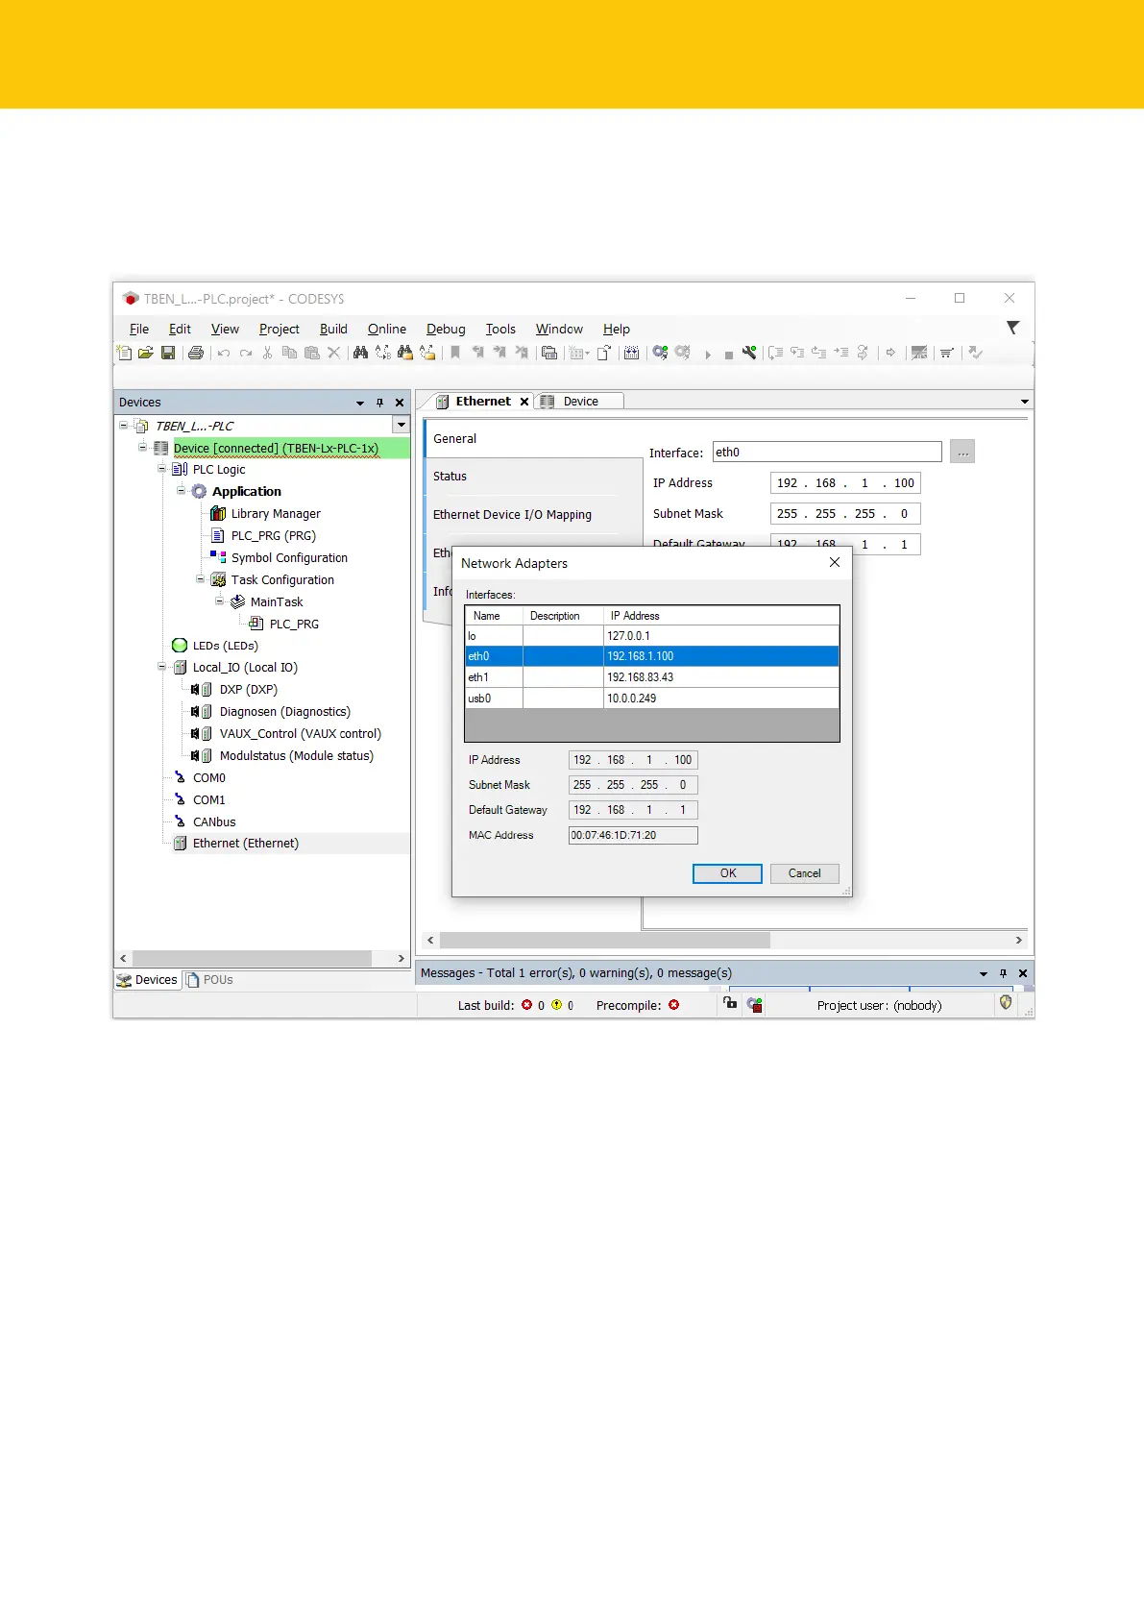Click the Start play triangle icon
The height and width of the screenshot is (1618, 1144).
708,355
